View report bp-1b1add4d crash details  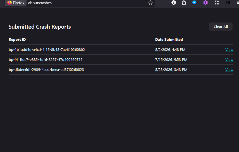click(229, 50)
